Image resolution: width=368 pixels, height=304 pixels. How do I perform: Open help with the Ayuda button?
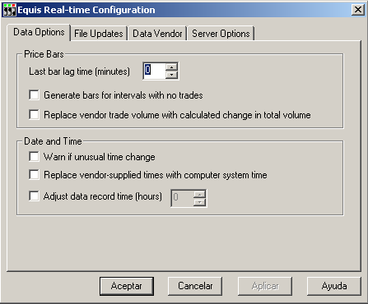pos(334,286)
